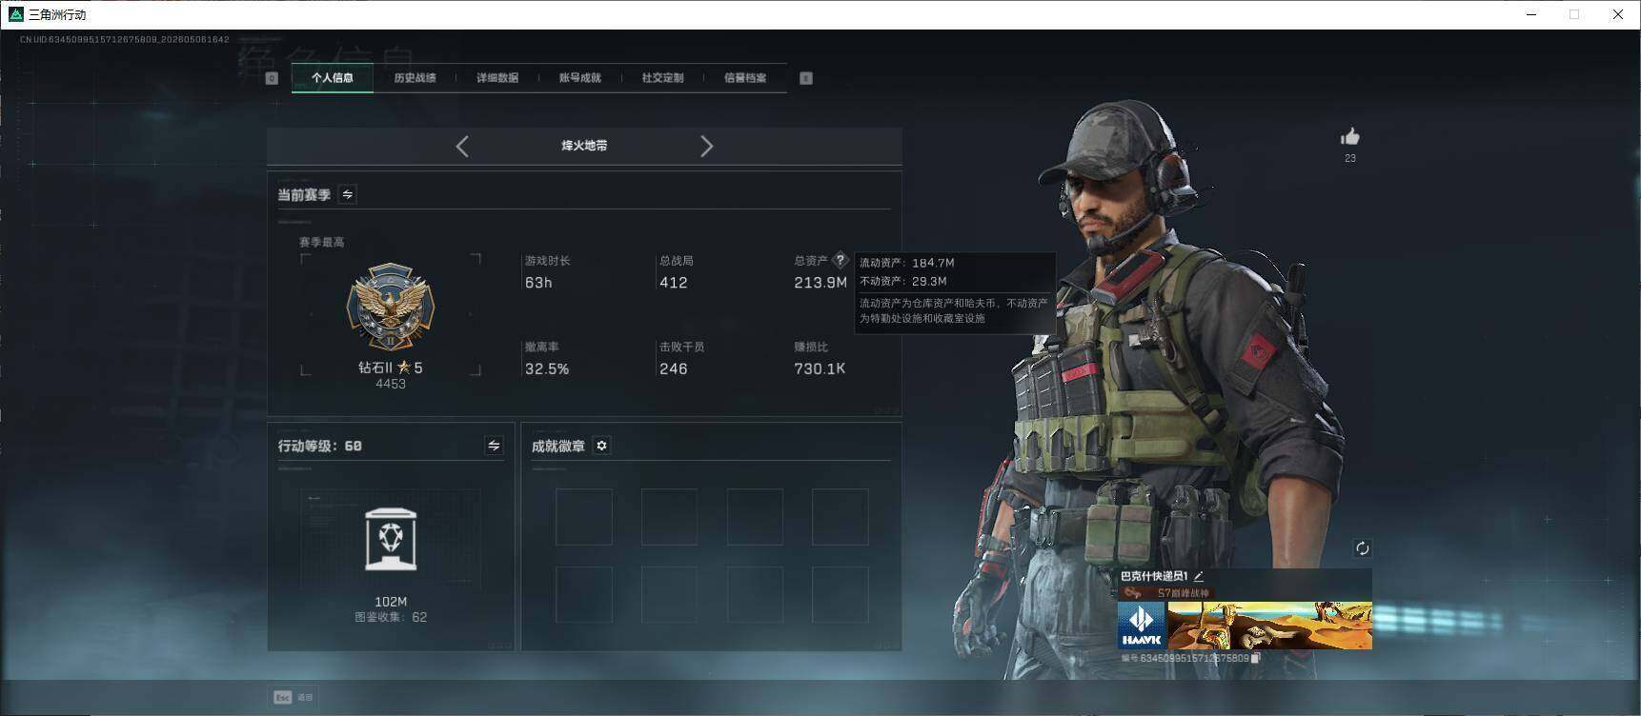The image size is (1641, 716).
Task: Click the 撤离率 32.5% value
Action: coord(547,368)
